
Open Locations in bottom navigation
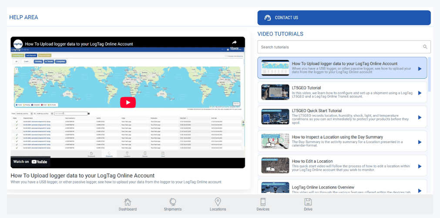(218, 205)
